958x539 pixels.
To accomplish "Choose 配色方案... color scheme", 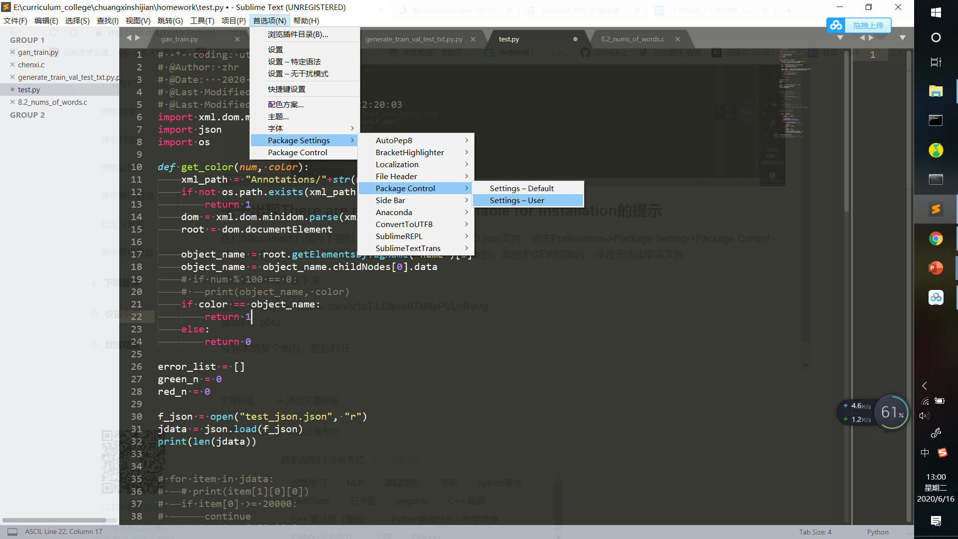I will tap(305, 104).
